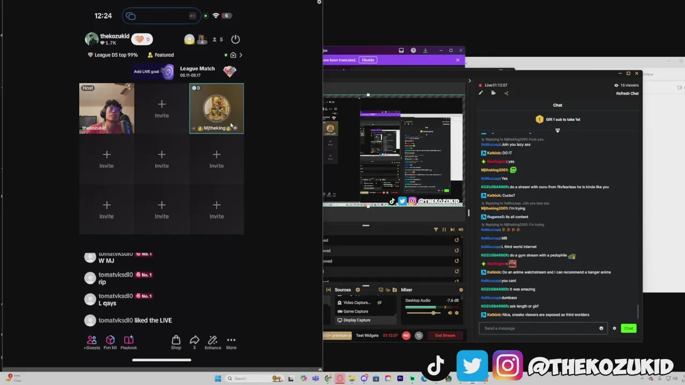Open the Featured tag
Screen dimensions: 685x385
coord(161,55)
